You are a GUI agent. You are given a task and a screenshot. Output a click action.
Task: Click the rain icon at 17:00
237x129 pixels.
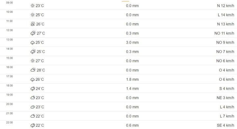pos(33,80)
